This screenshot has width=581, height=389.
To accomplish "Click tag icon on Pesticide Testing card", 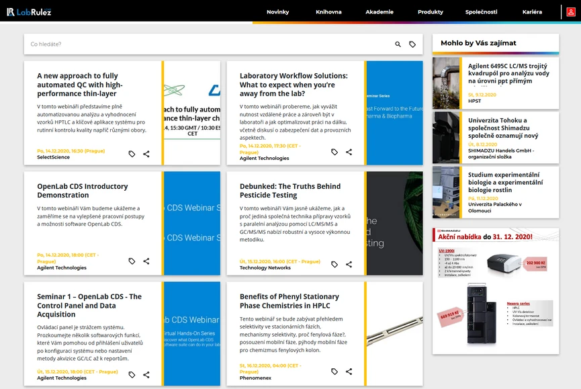I will click(x=334, y=264).
